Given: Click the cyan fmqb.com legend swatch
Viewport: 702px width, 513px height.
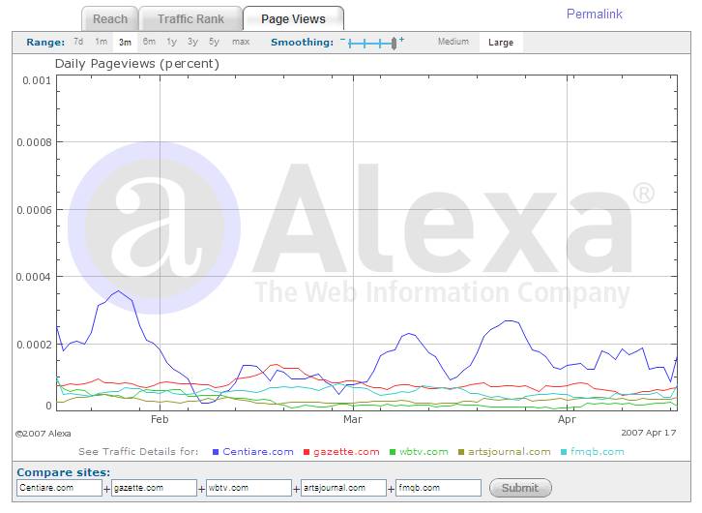Looking at the screenshot, I should (x=564, y=452).
